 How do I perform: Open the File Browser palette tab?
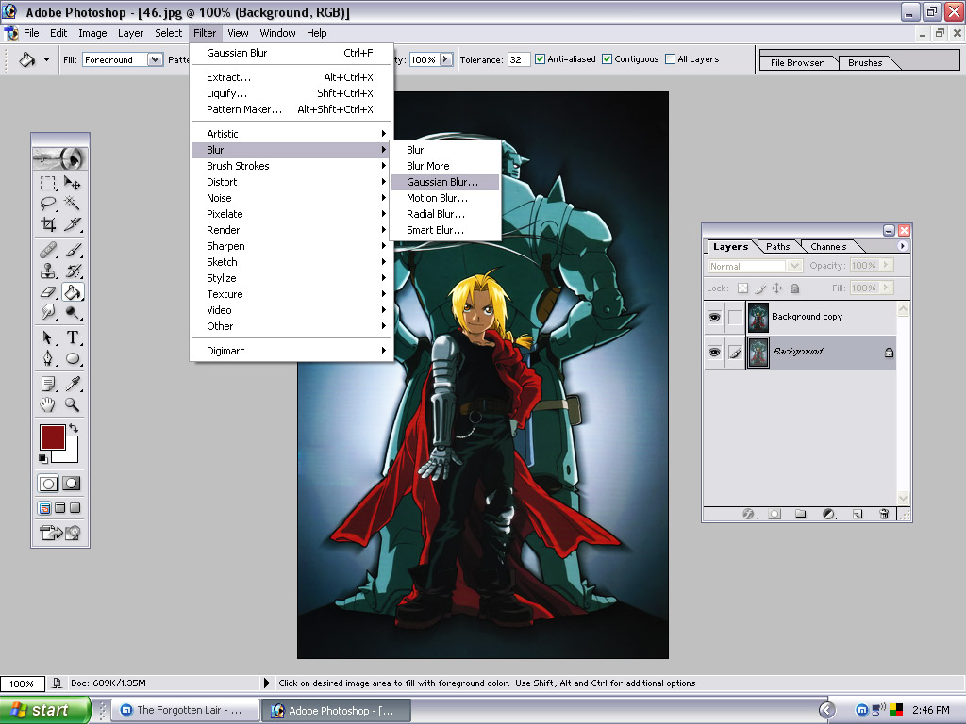coord(796,63)
